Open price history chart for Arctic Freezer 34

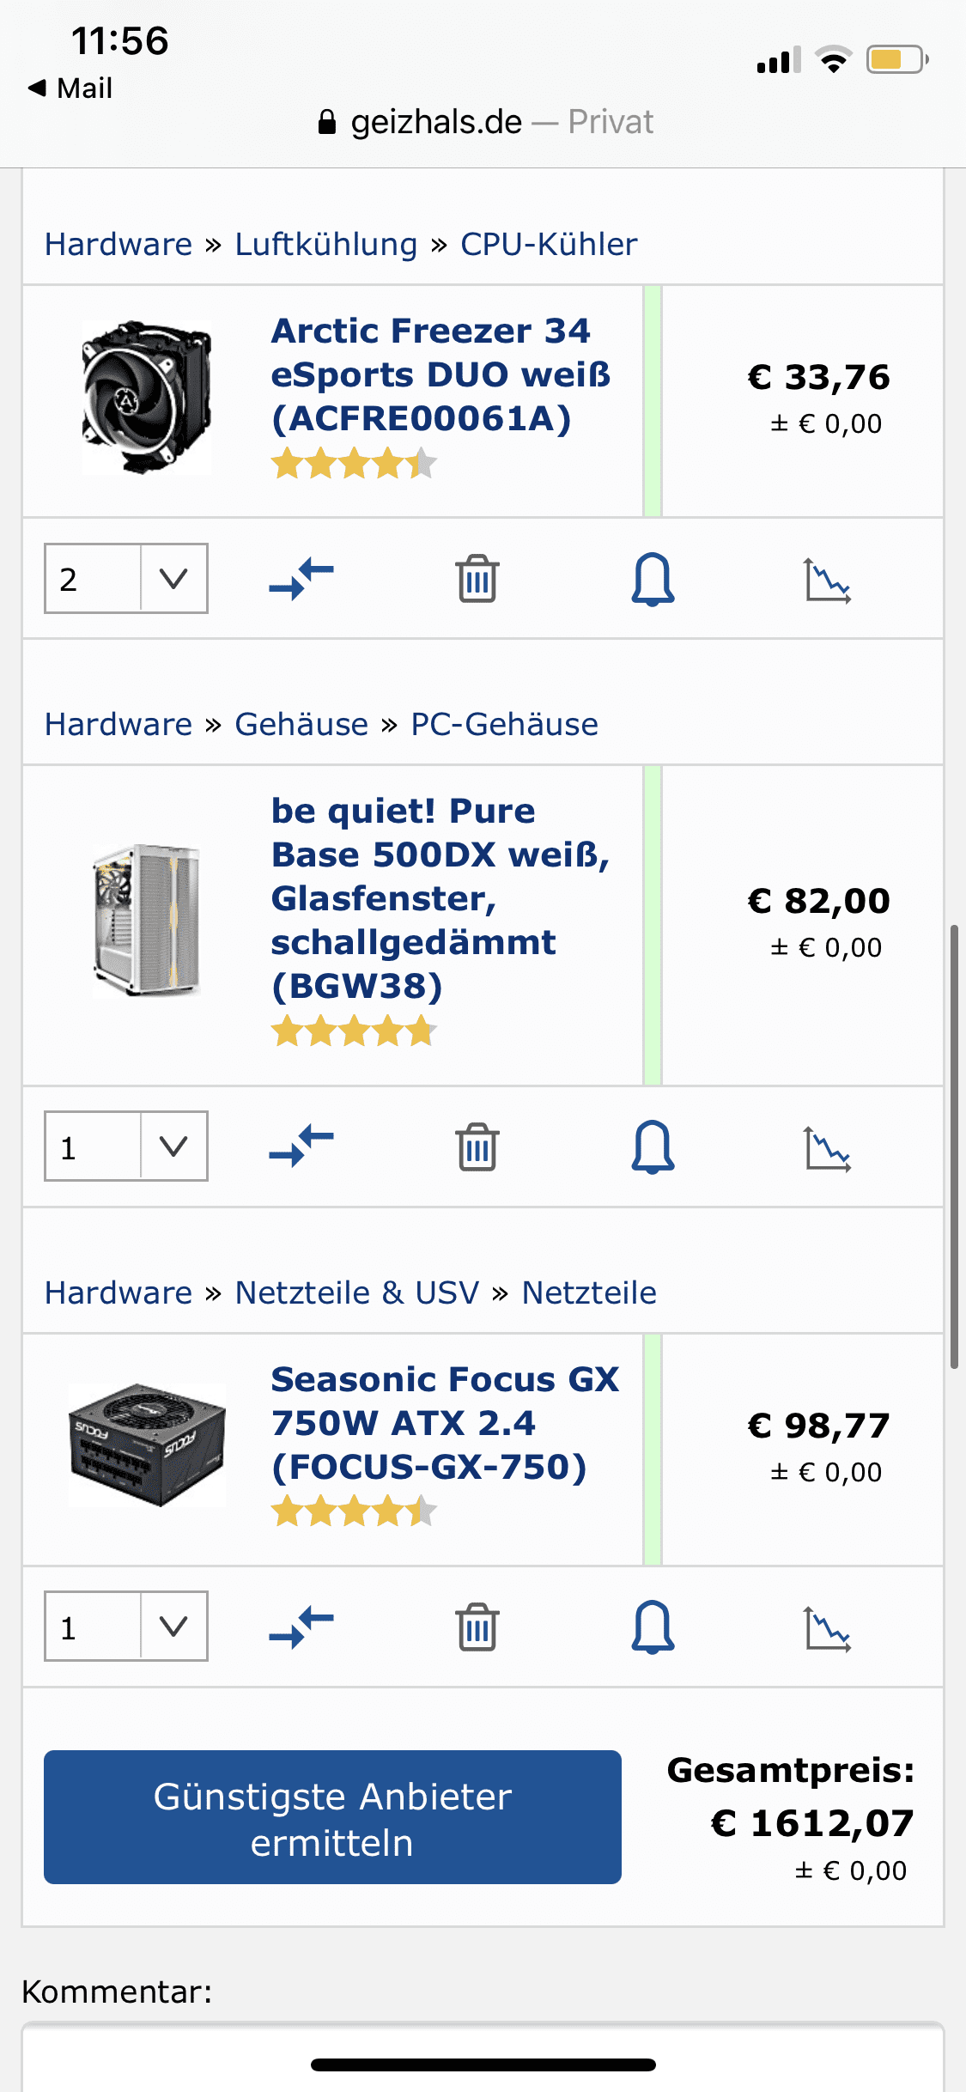(828, 581)
